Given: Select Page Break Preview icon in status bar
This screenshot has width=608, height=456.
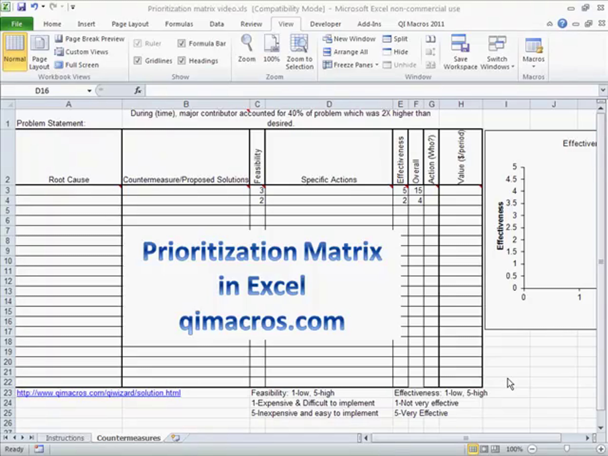Looking at the screenshot, I should point(495,449).
